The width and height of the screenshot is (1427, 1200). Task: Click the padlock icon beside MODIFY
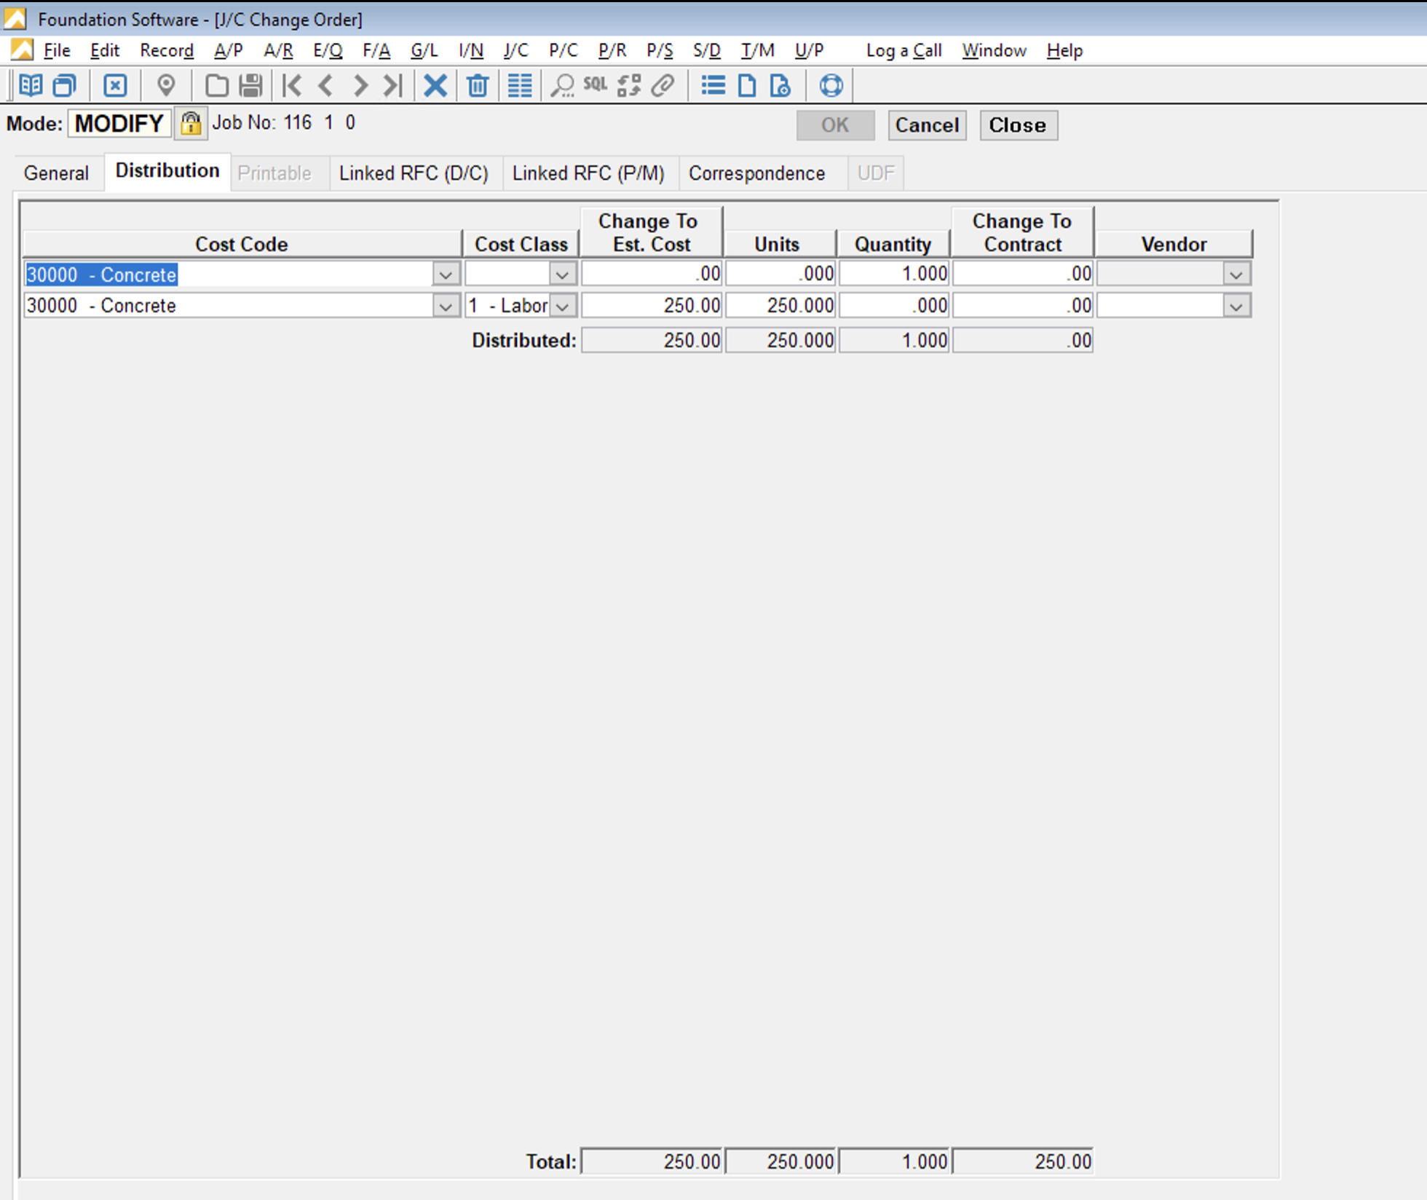click(x=191, y=122)
